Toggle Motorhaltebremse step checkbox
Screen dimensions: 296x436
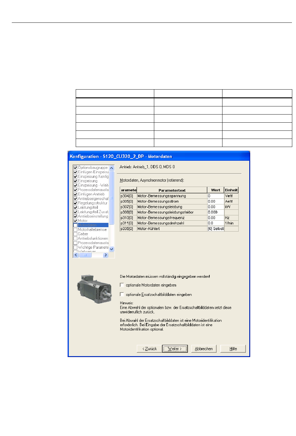[x=75, y=229]
